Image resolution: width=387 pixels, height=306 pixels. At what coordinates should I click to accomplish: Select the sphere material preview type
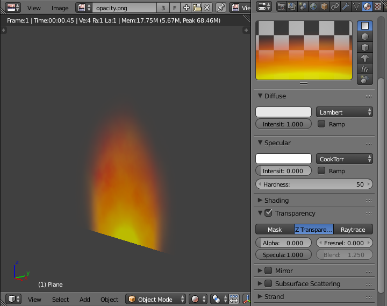(x=365, y=37)
